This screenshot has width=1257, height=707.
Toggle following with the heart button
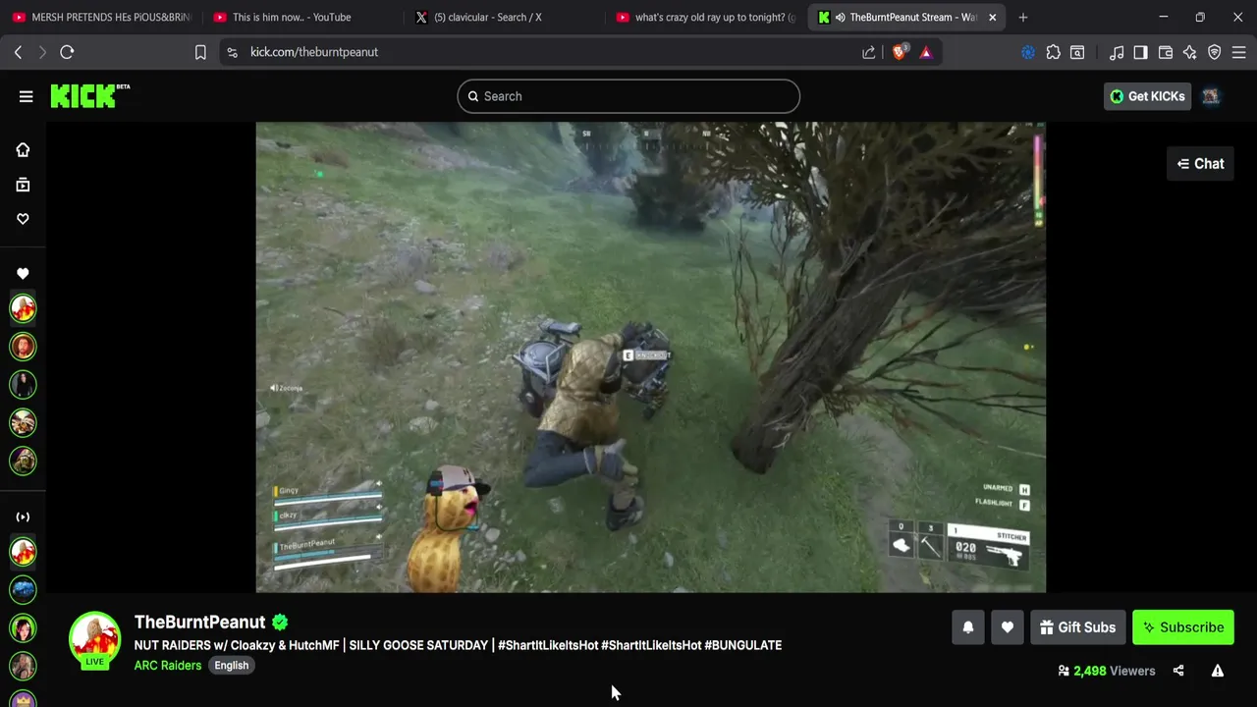click(1008, 627)
